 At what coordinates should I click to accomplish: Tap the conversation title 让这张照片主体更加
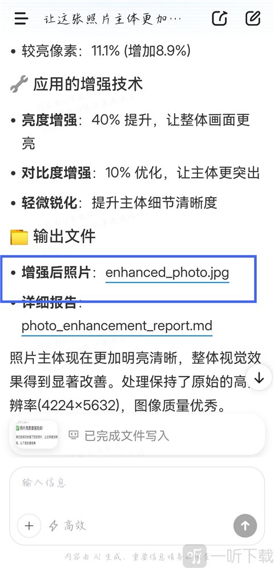pos(112,19)
